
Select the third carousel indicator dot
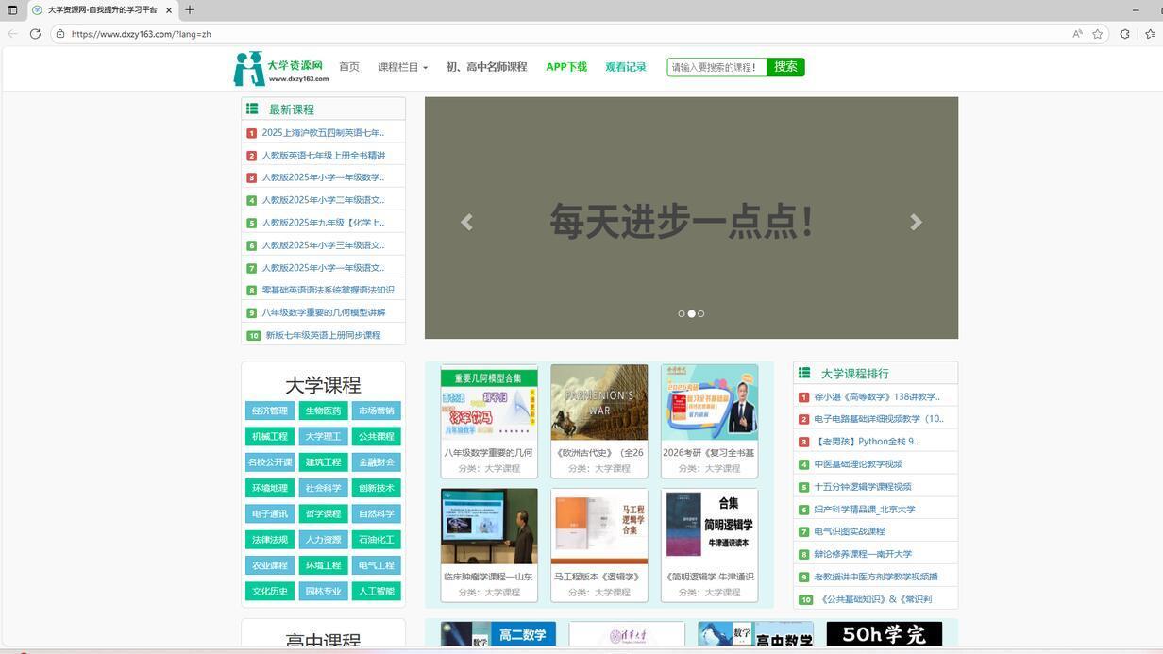coord(701,313)
